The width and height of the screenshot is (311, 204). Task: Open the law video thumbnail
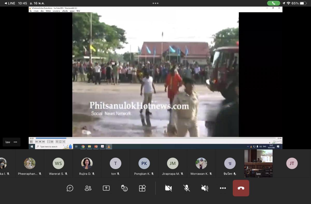(258, 163)
